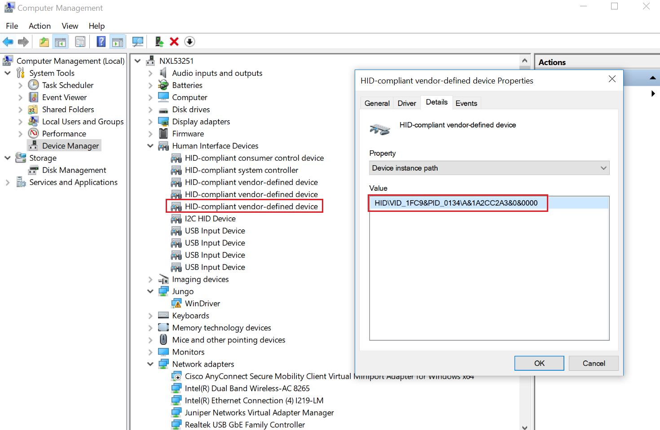Screen dimensions: 660x430
Task: Switch to the Driver tab
Action: [406, 103]
